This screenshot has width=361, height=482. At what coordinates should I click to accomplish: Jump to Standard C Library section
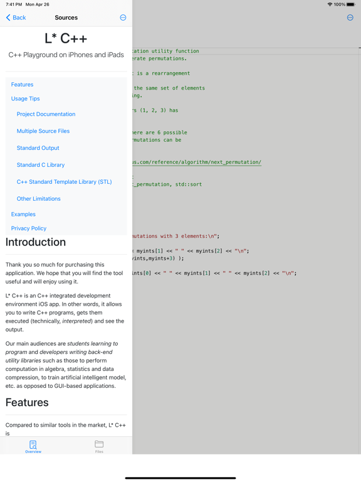click(x=41, y=165)
